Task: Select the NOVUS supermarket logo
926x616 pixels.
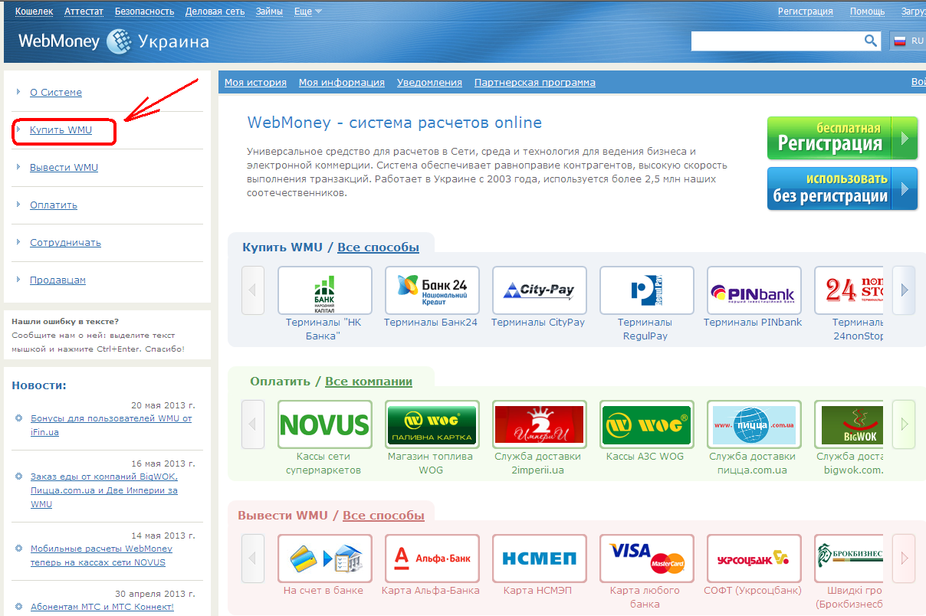Action: click(x=325, y=424)
